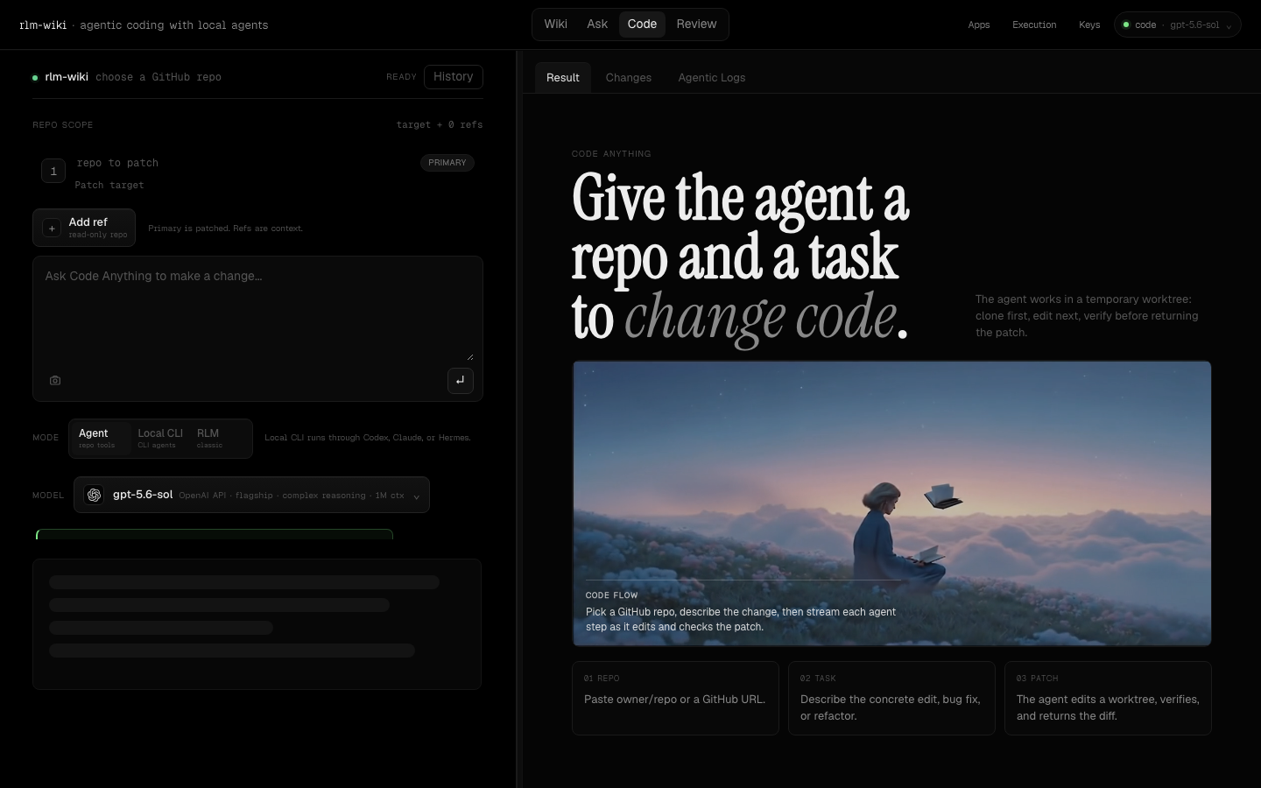Select Local CLI mode
Image resolution: width=1261 pixels, height=788 pixels.
pos(160,439)
